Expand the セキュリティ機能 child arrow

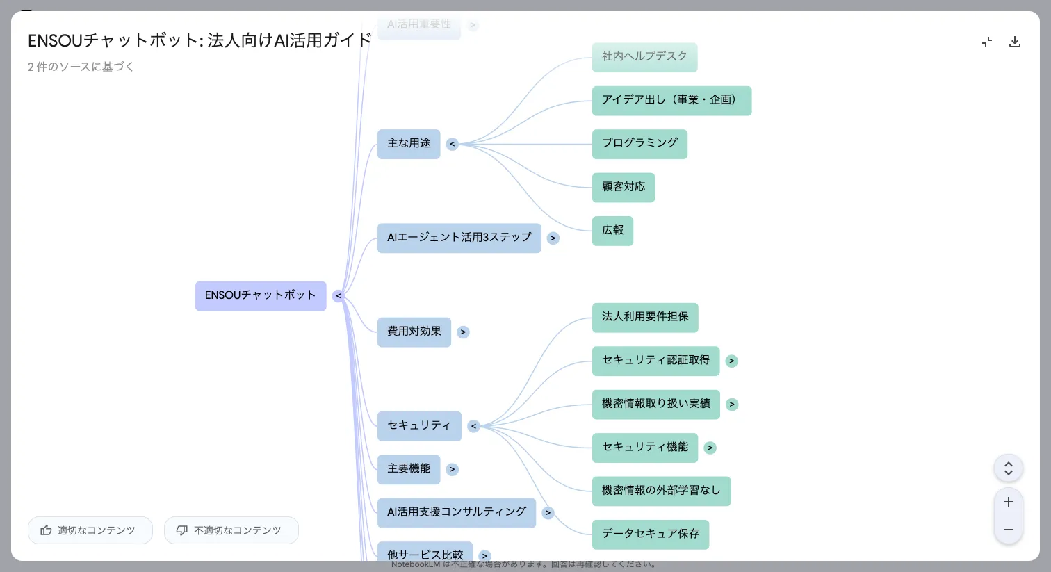point(710,448)
